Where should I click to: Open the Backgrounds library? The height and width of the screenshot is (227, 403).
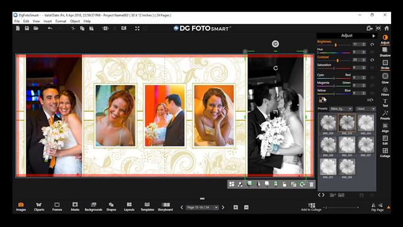(93, 207)
